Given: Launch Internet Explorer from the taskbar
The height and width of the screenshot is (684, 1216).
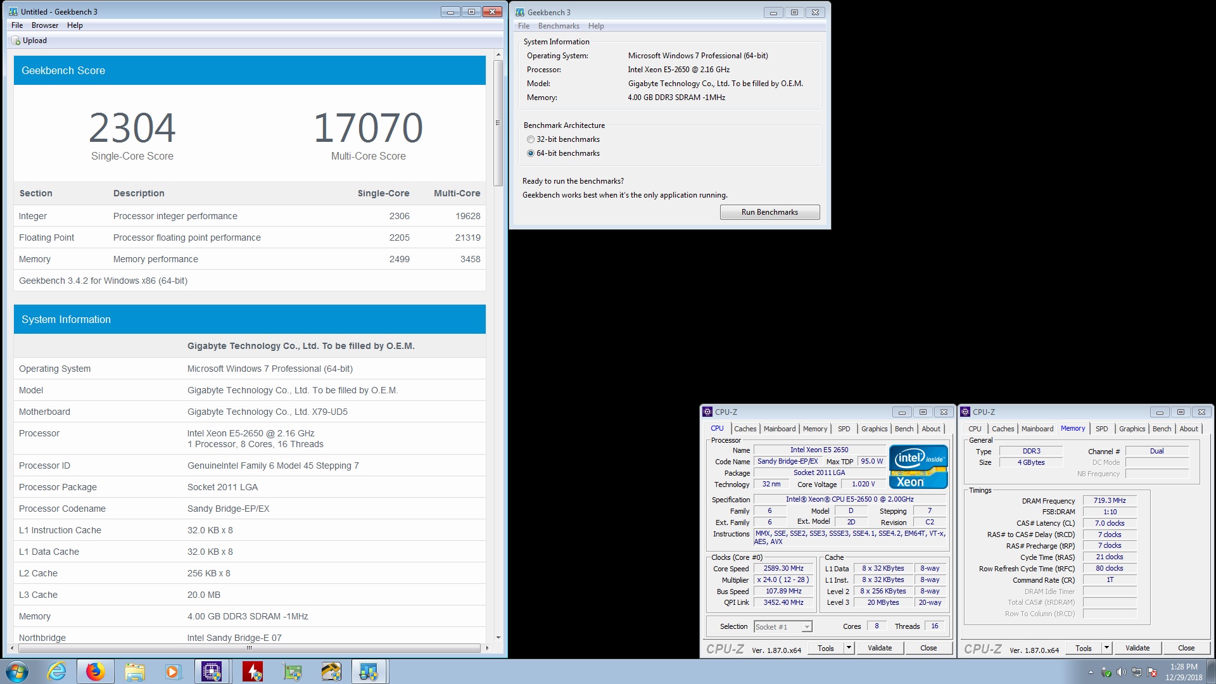Looking at the screenshot, I should coord(57,671).
